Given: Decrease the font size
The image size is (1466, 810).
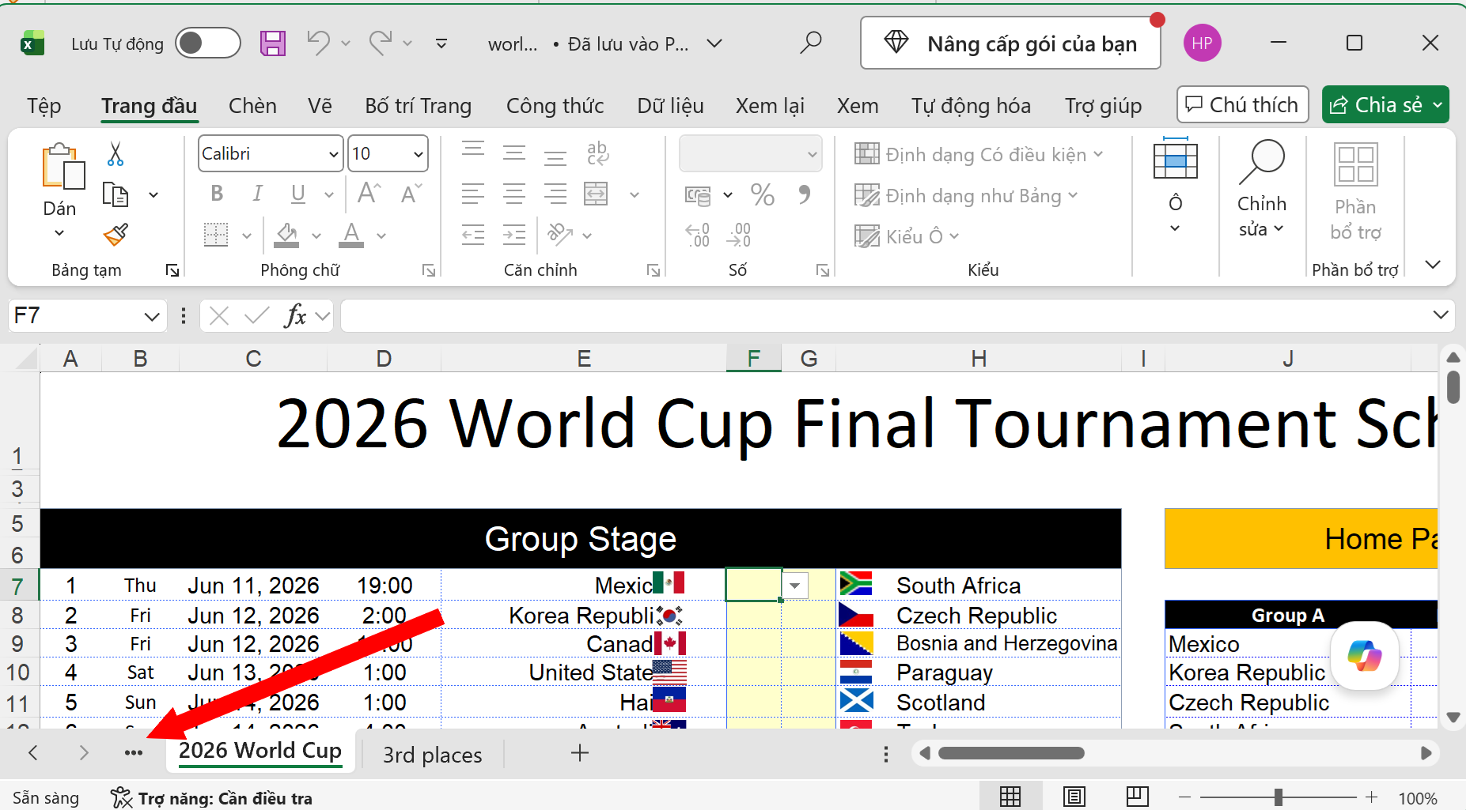Looking at the screenshot, I should coord(411,194).
